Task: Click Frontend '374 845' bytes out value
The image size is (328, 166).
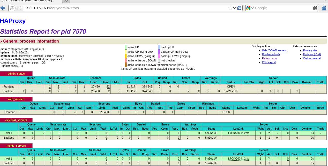Action: coord(147,87)
